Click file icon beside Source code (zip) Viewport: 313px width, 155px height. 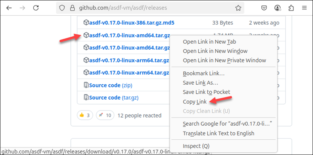point(86,85)
